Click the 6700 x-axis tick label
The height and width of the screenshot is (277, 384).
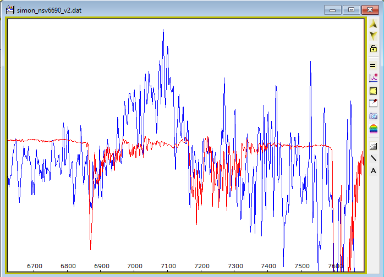pos(34,266)
